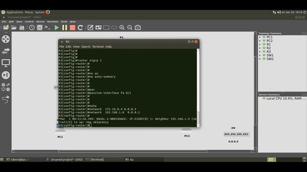Browse security devices sidebar icon
Viewport: 307px width, 172px height.
coord(6,75)
